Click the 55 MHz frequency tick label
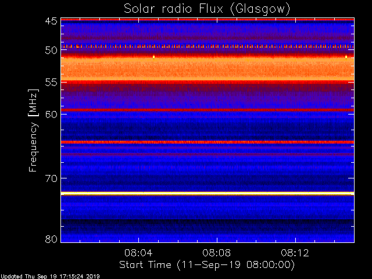 [x=51, y=83]
